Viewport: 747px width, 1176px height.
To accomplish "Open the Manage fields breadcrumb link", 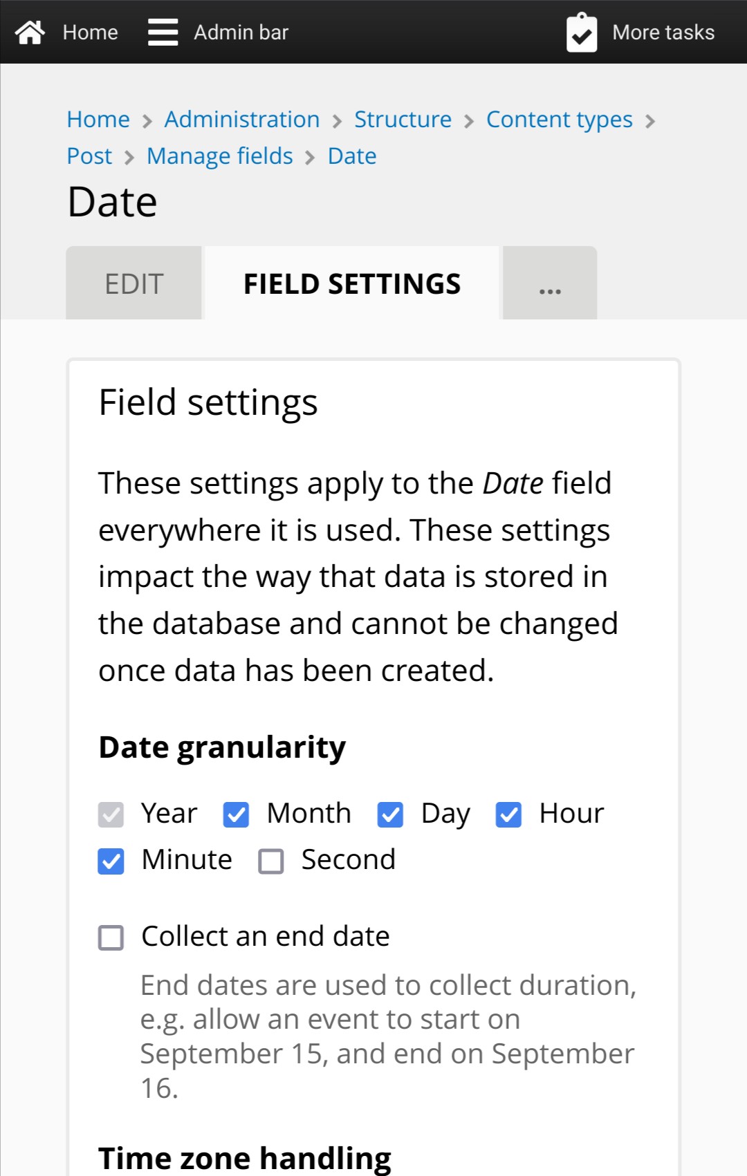I will [x=220, y=156].
